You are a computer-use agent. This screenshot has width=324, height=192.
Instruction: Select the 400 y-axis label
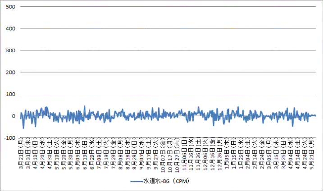pyautogui.click(x=10, y=29)
